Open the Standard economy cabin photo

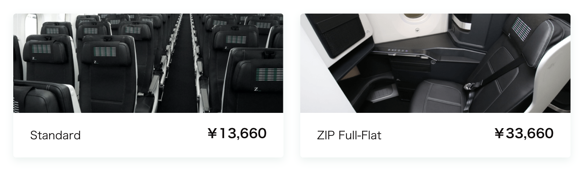click(148, 63)
